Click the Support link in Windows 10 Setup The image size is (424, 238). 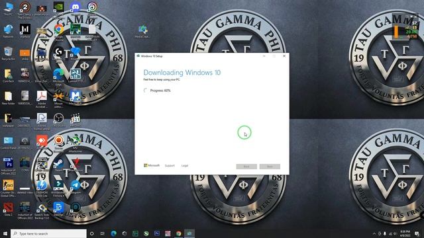(x=170, y=166)
